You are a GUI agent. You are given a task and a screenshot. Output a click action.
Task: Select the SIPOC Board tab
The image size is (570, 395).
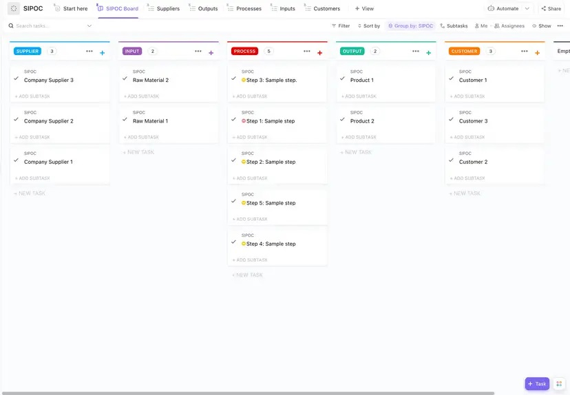click(118, 8)
